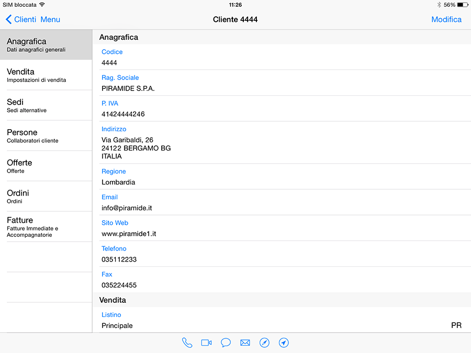Tap the Indirizzo label

114,129
